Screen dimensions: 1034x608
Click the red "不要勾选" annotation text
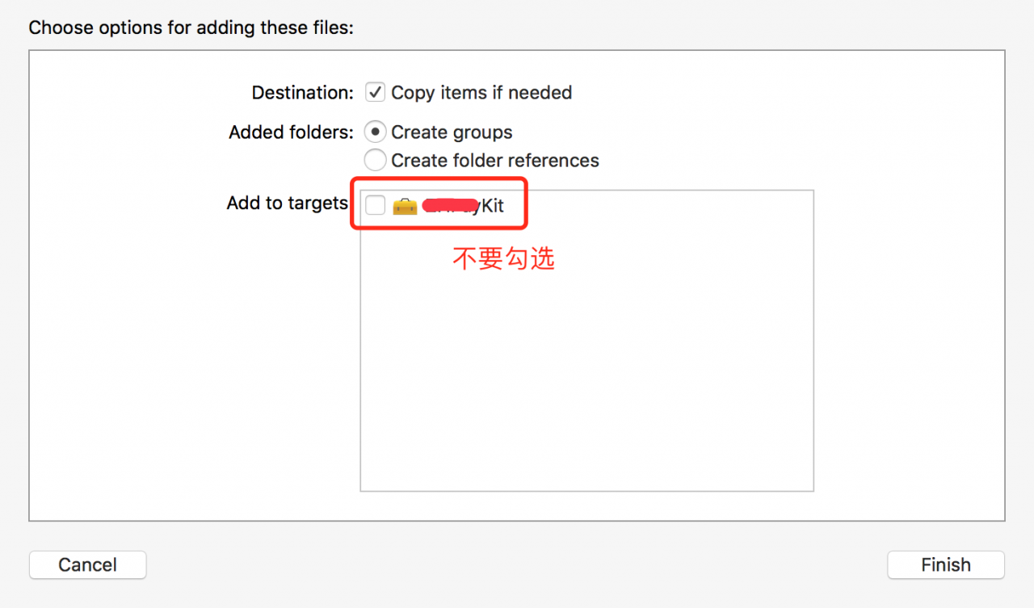(x=503, y=259)
